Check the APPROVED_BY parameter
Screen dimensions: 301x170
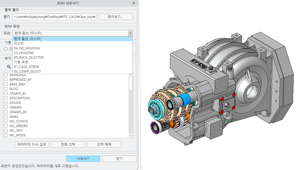(x=6, y=79)
